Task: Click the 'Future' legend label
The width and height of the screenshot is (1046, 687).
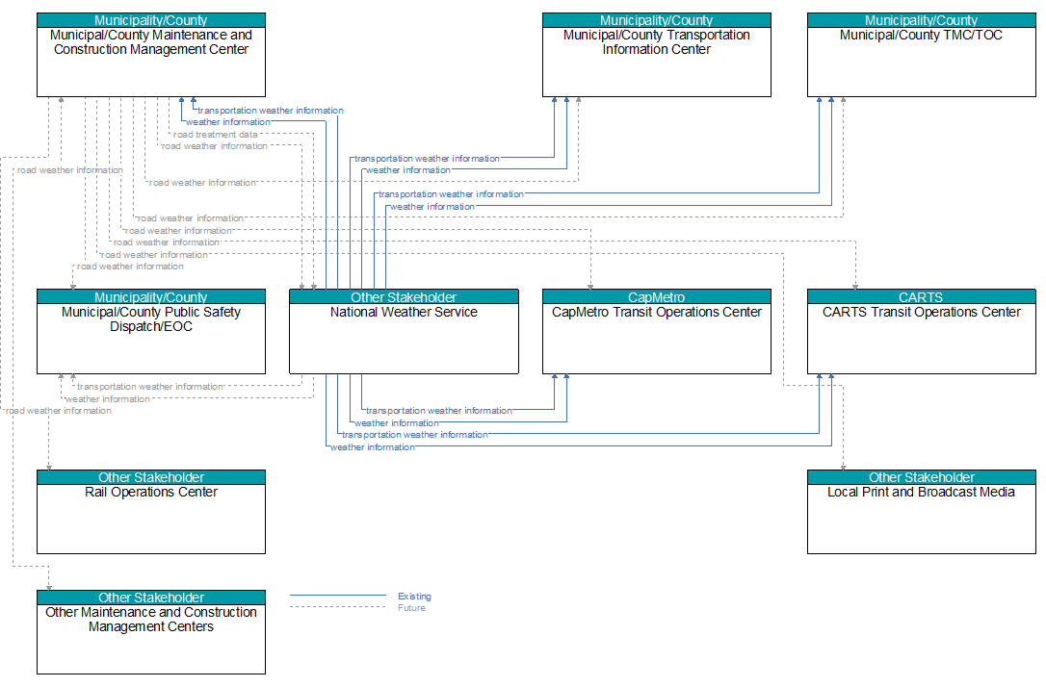Action: coord(411,608)
